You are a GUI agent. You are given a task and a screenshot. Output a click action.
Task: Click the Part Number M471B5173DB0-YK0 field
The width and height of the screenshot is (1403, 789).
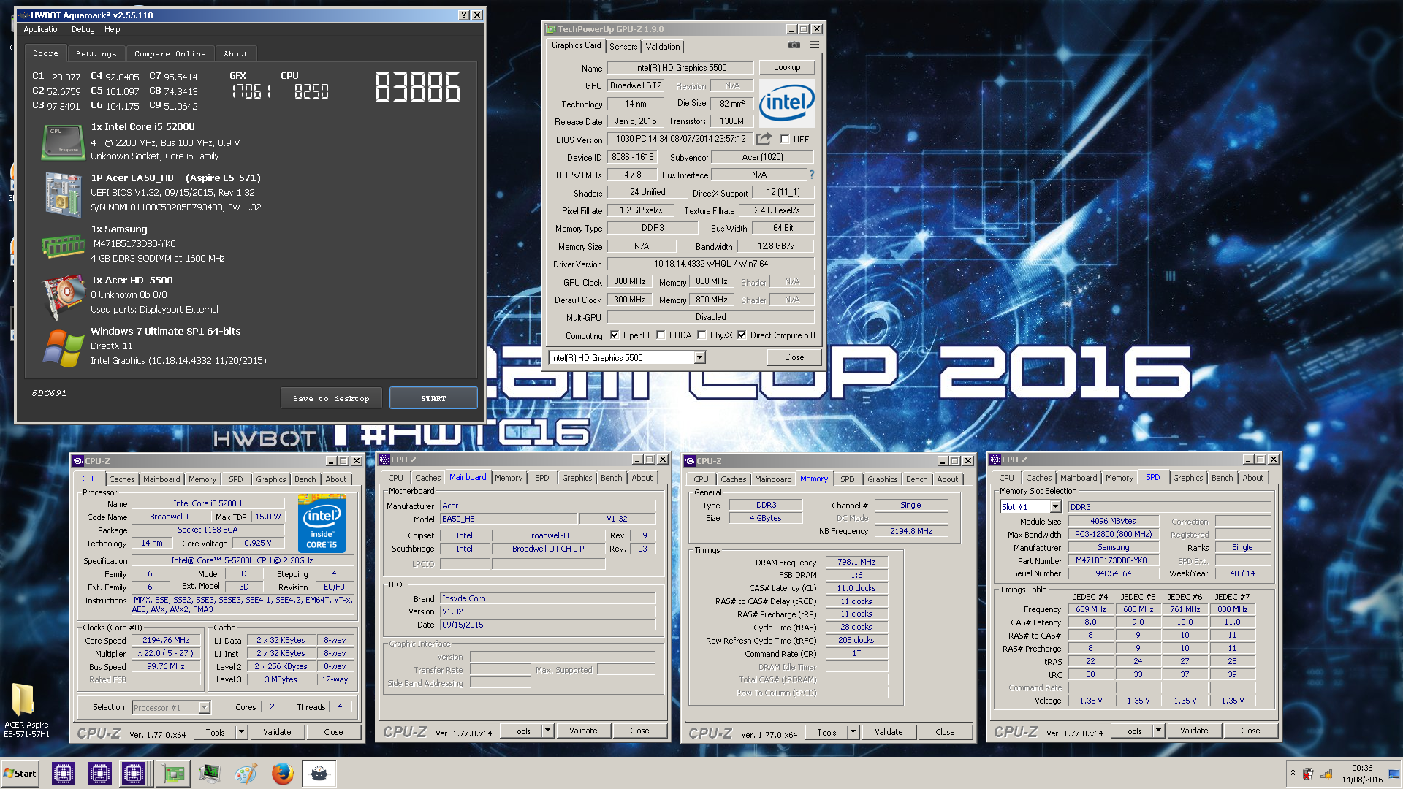pos(1113,560)
